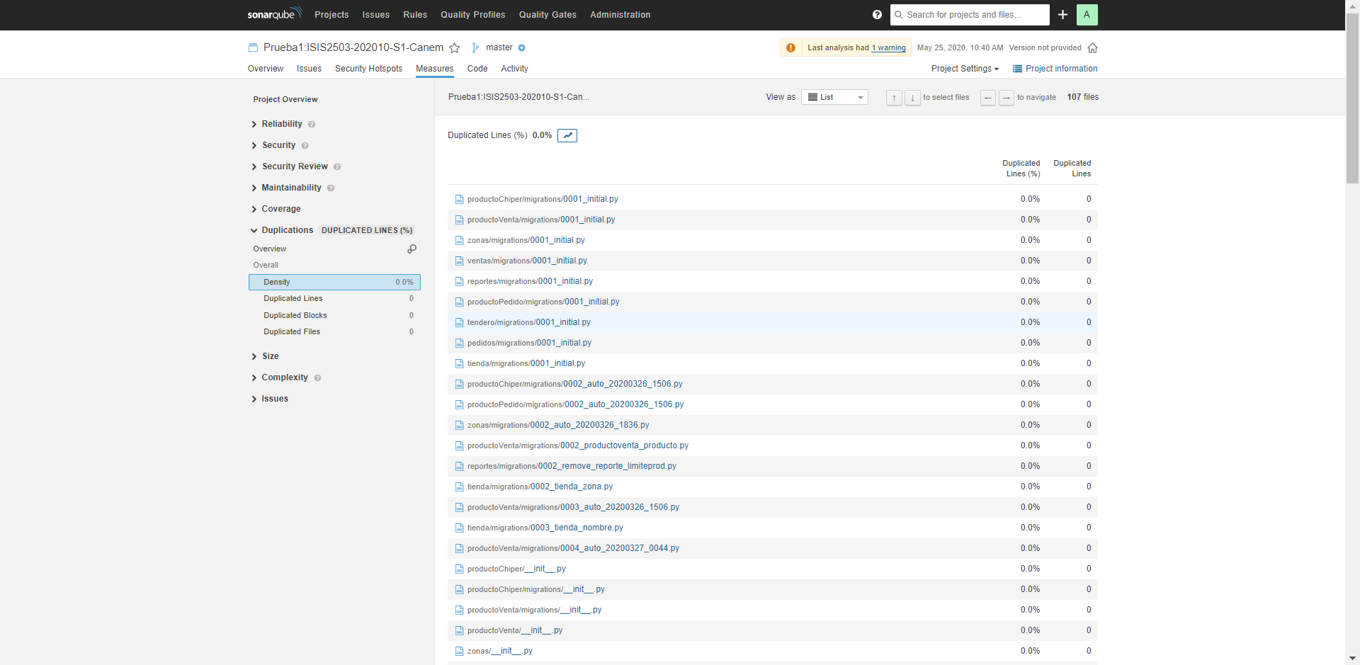Screen dimensions: 1360x665
Task: Open reportes/migrations/0002_remove_reporte_limiteprod.py file
Action: point(572,466)
